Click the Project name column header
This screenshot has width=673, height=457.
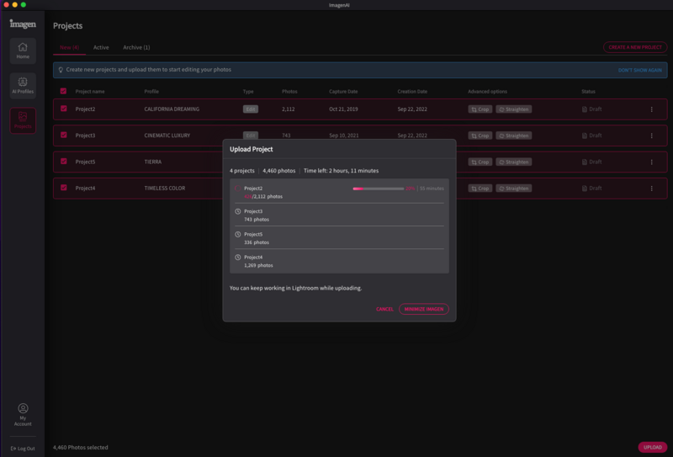click(90, 92)
